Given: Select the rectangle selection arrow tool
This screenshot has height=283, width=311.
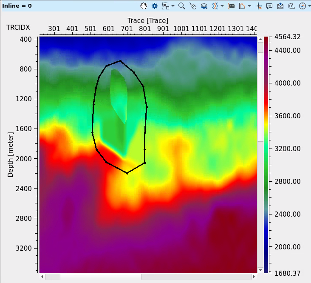Looking at the screenshot, I should point(166,6).
